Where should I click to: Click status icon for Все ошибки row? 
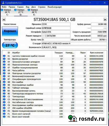click(4, 82)
